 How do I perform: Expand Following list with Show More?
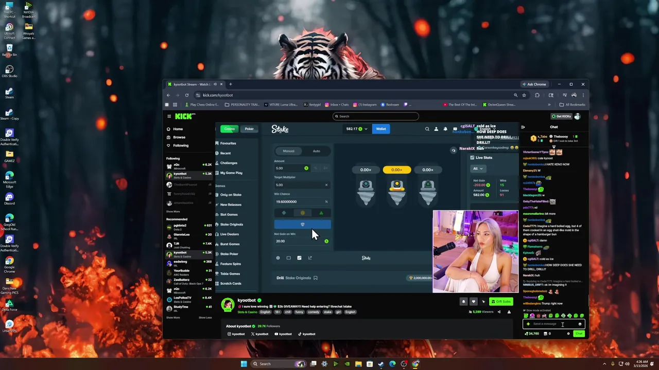click(x=173, y=212)
